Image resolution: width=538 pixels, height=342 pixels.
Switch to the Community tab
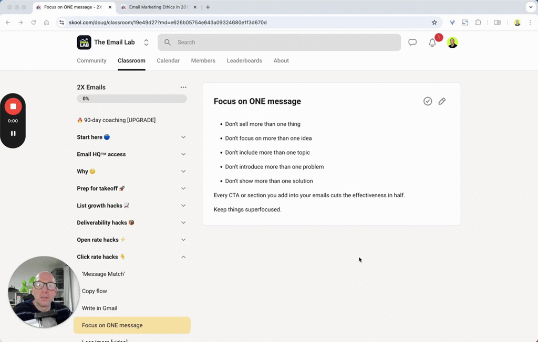click(91, 61)
